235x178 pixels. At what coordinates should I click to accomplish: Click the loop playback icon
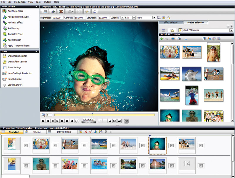click(77, 121)
